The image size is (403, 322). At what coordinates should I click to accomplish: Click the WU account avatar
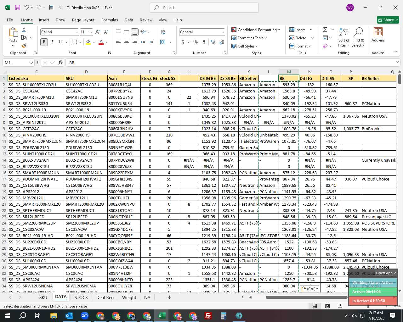(x=350, y=8)
